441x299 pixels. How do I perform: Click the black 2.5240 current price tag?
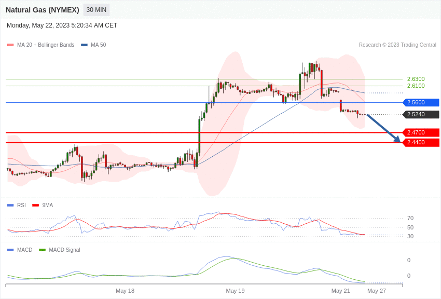tap(421, 115)
